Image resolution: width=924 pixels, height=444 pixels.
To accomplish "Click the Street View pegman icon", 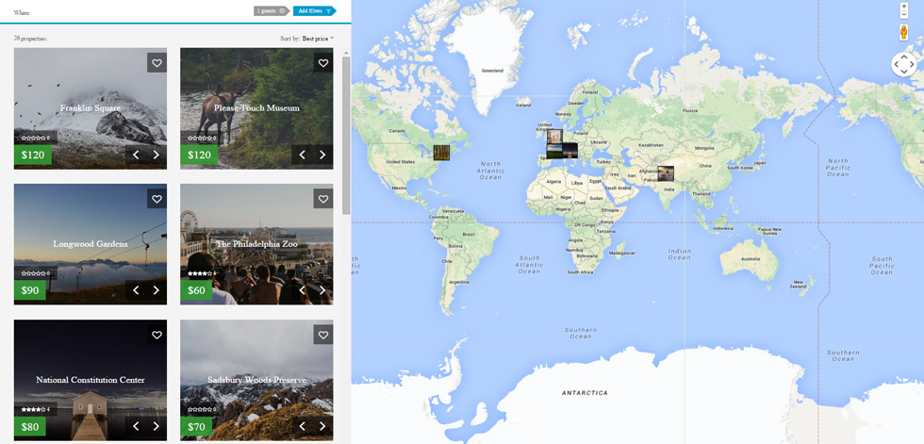I will 904,32.
